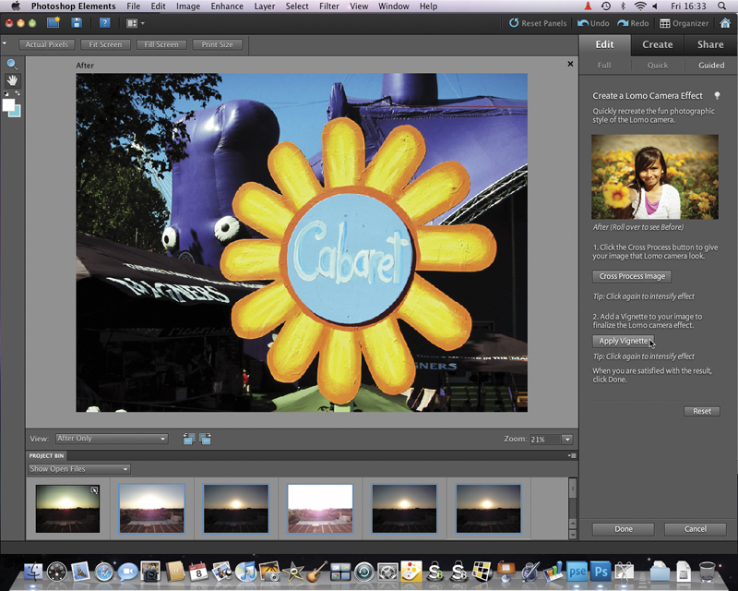The image size is (738, 591).
Task: Expand the tool options triangle beside Actual Pixels
Action: (x=5, y=43)
